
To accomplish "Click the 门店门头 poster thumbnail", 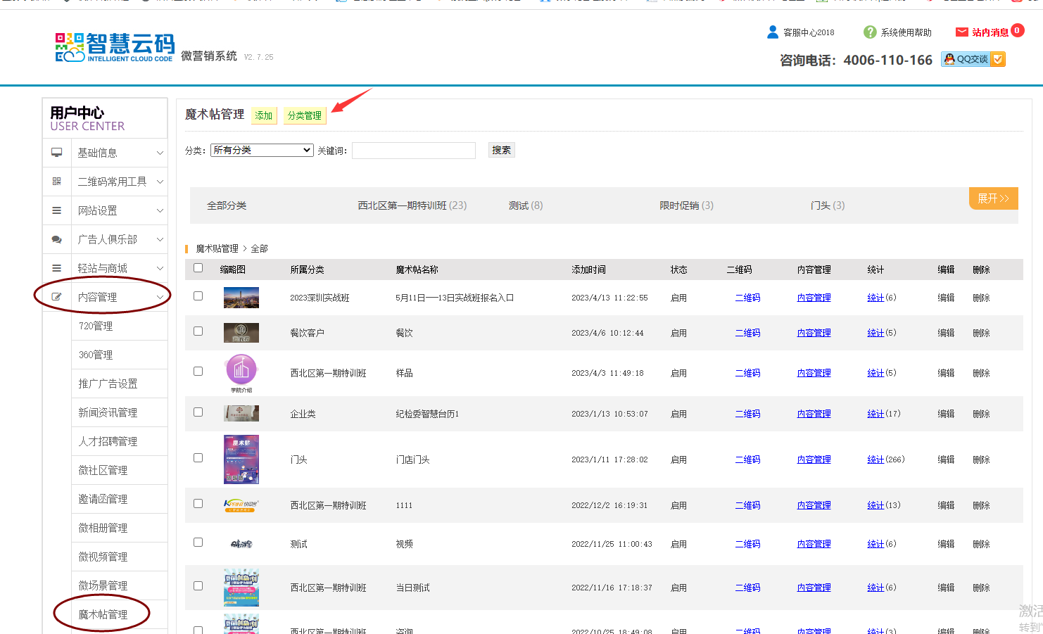I will [241, 459].
